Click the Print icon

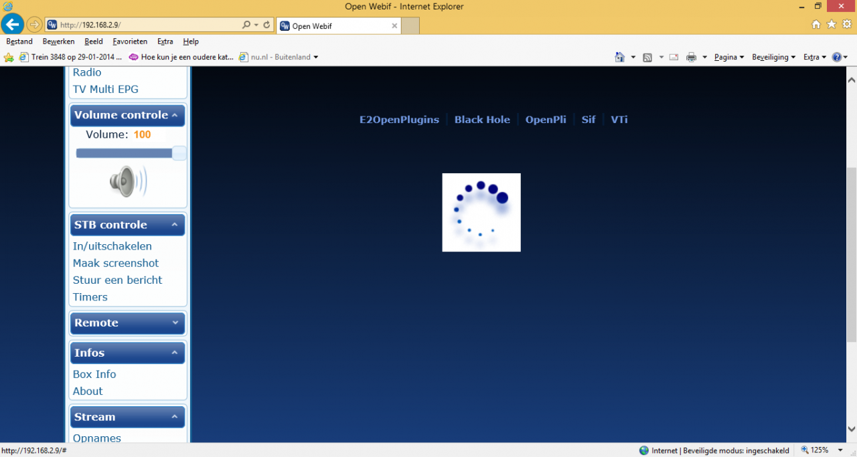692,58
